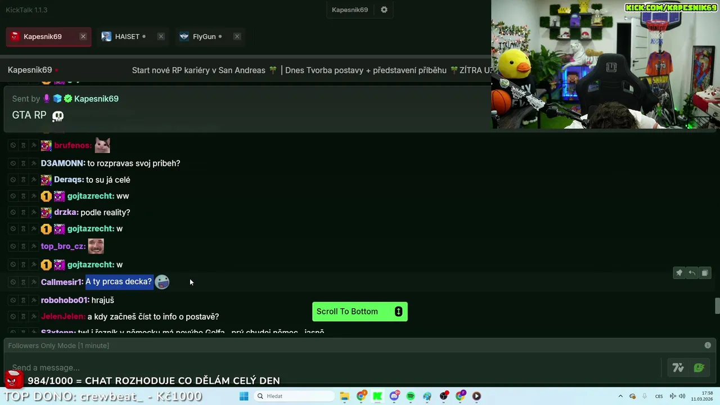The image size is (720, 405).
Task: Open top_bro_cz username link
Action: coord(63,246)
